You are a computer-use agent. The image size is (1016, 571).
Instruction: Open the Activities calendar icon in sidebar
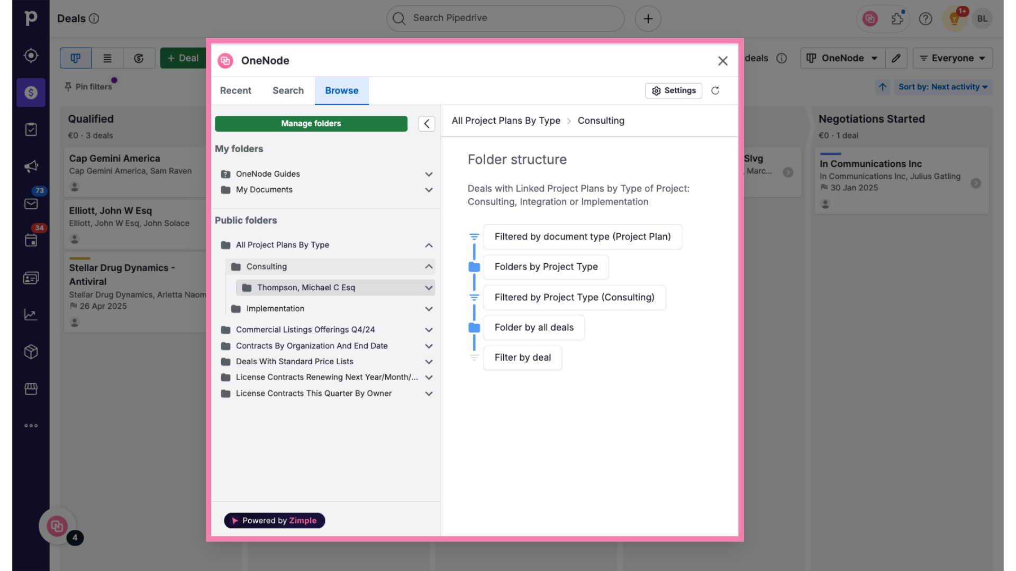31,241
